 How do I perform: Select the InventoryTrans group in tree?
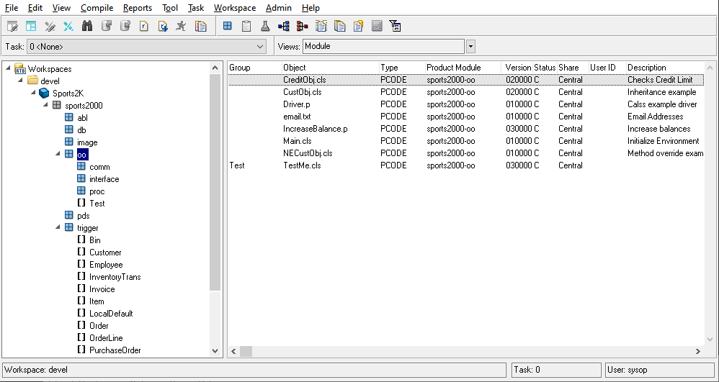point(115,277)
